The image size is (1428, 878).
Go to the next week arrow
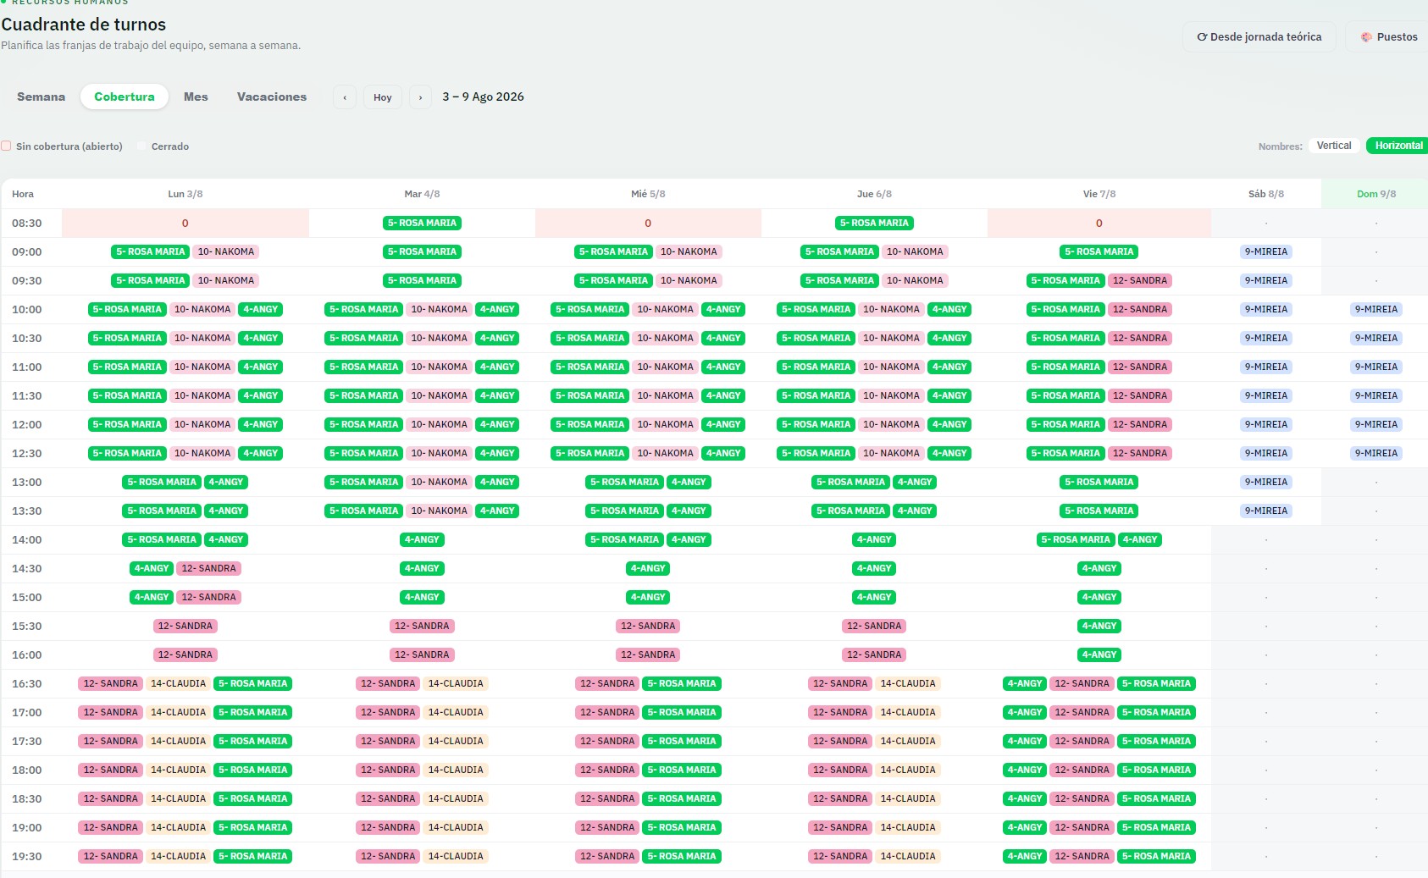click(420, 97)
